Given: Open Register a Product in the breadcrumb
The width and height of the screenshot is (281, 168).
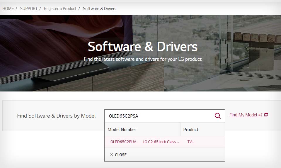Looking at the screenshot, I should point(60,9).
